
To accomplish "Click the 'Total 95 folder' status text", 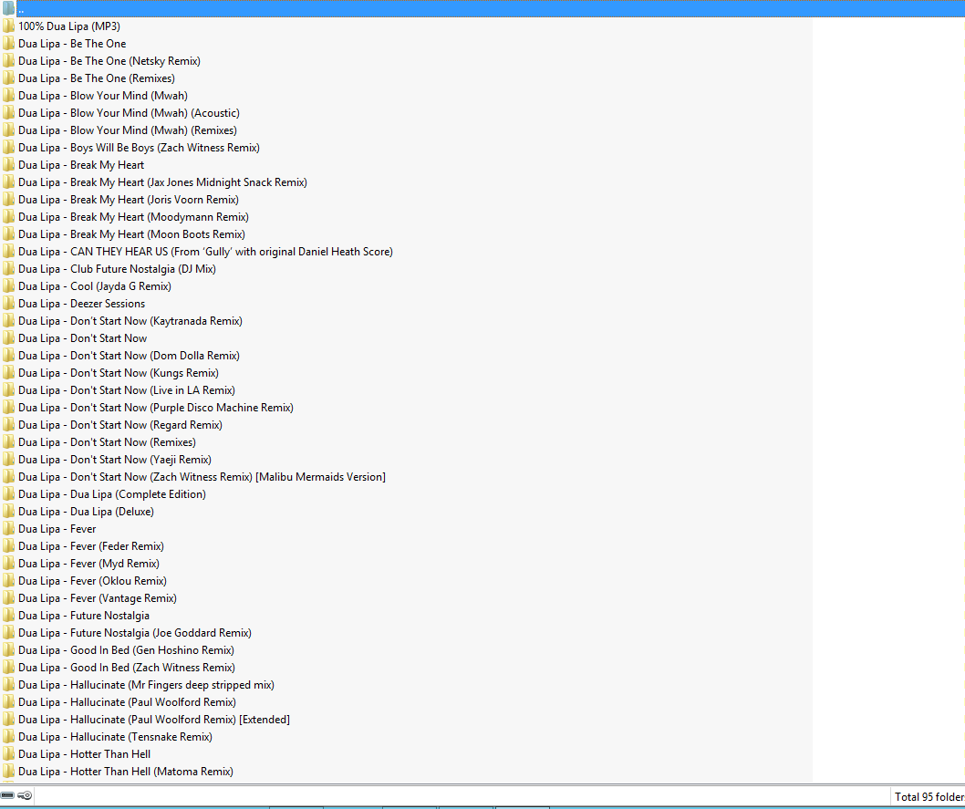I will click(x=929, y=797).
